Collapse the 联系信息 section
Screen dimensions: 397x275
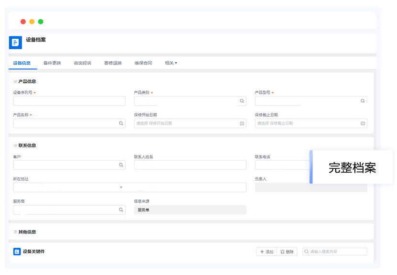point(15,145)
